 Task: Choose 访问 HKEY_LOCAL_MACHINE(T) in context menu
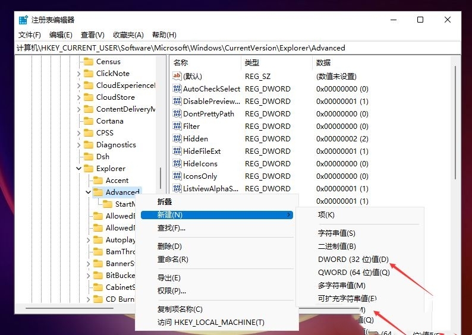pos(217,323)
